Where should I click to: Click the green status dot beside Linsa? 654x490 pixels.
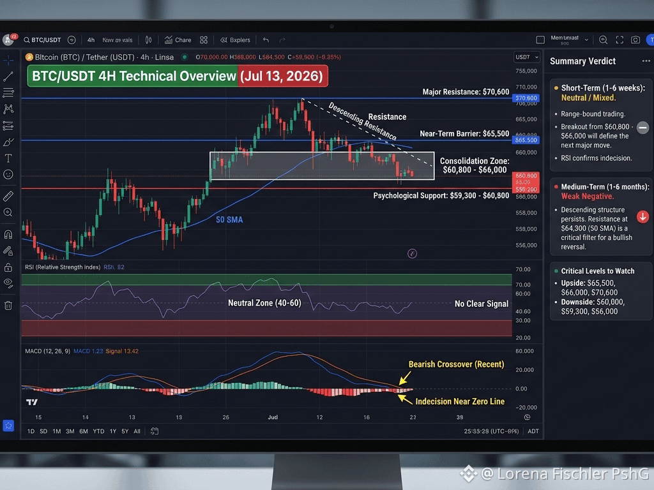tap(184, 57)
